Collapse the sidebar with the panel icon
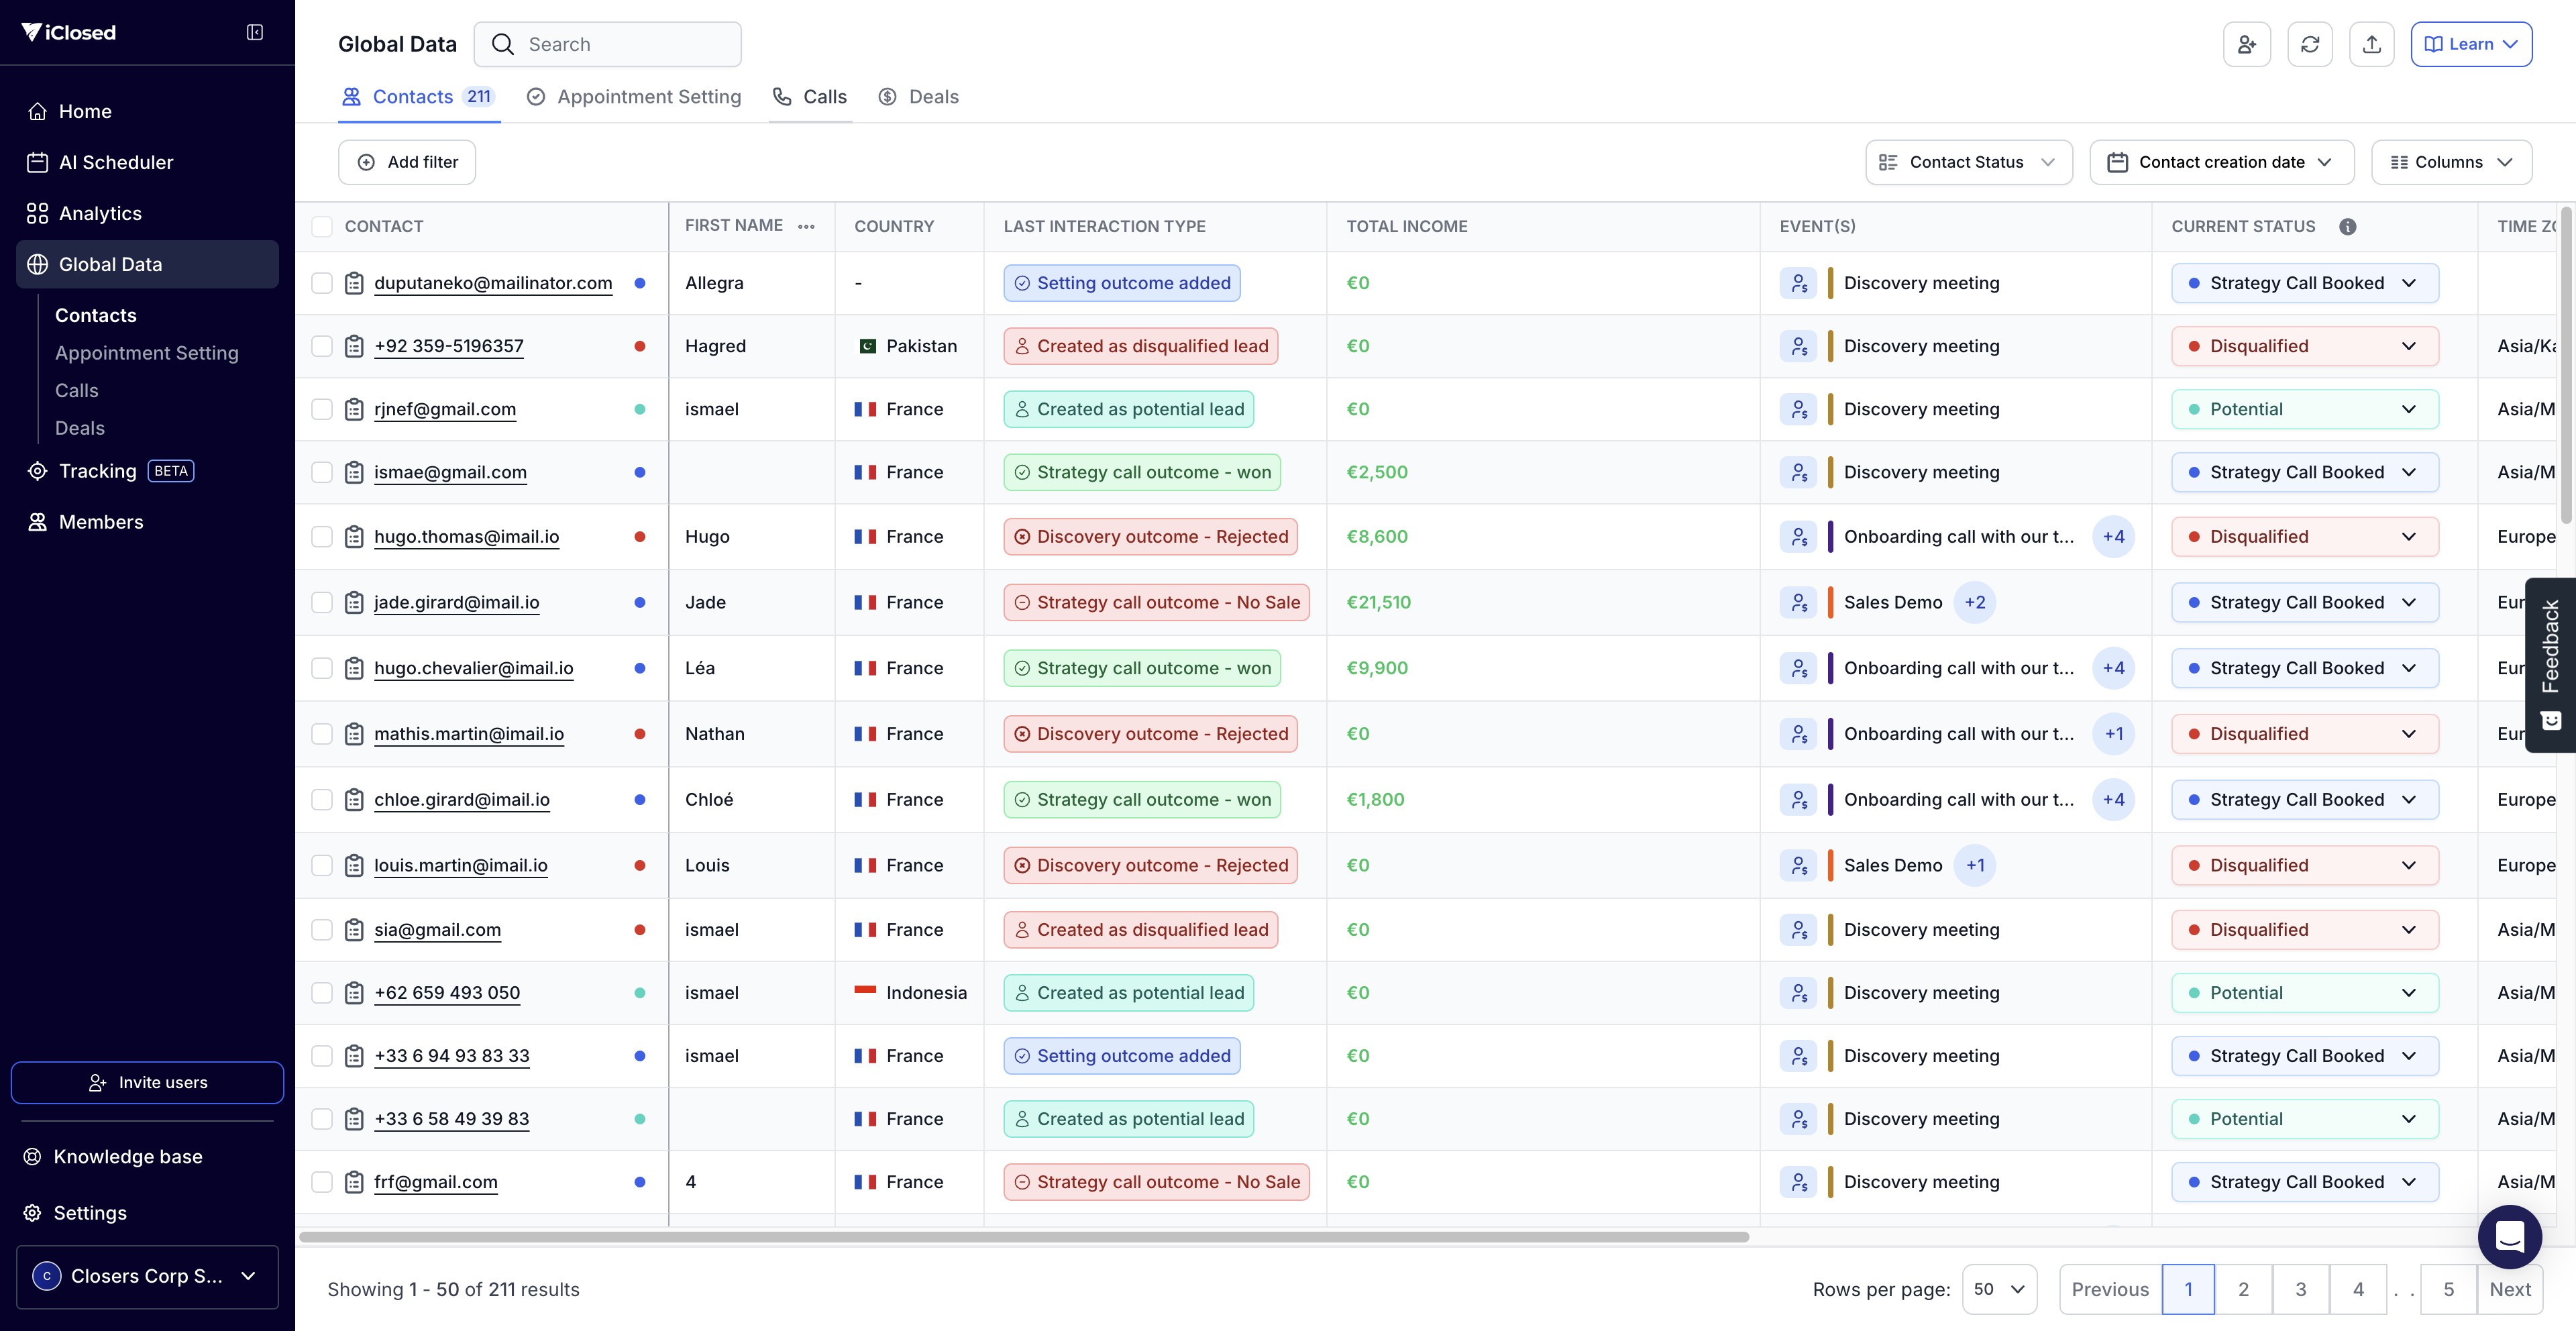The image size is (2576, 1331). coord(255,33)
